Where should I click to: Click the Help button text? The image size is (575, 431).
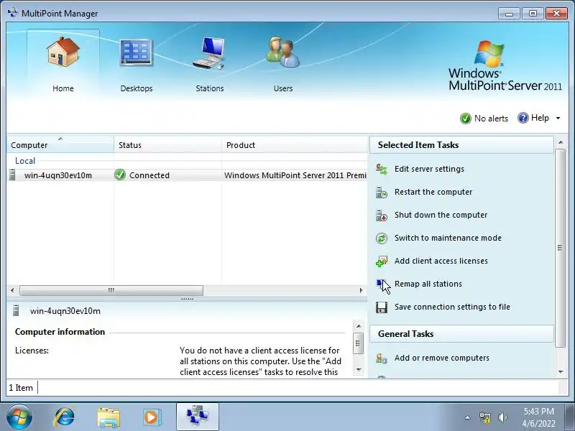click(540, 118)
